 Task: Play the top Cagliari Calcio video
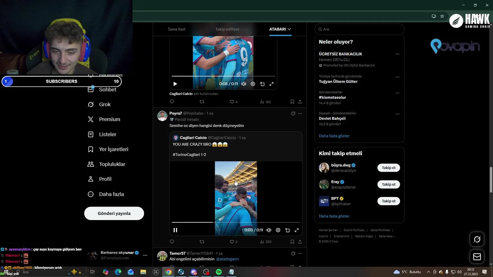tap(175, 84)
